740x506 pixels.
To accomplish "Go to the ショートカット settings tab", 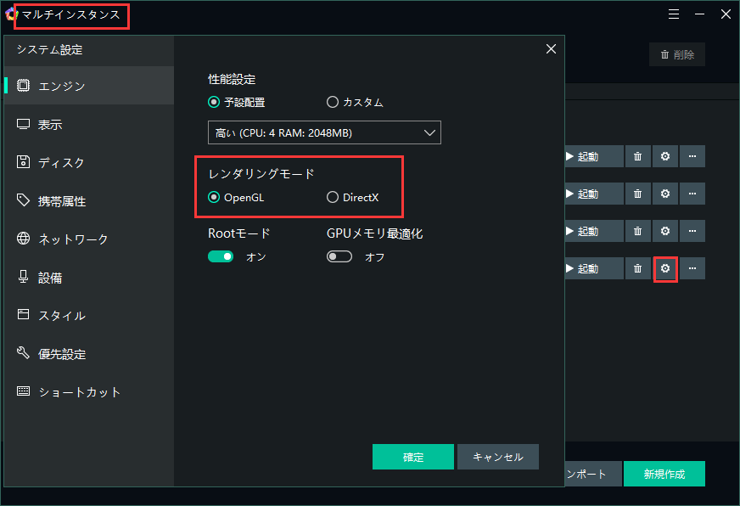I will (x=80, y=392).
